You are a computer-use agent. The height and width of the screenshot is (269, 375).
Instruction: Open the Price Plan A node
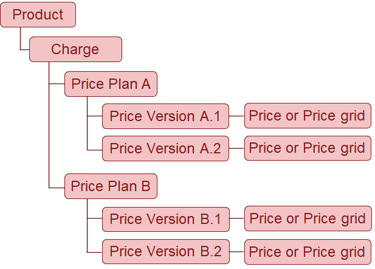[x=111, y=84]
